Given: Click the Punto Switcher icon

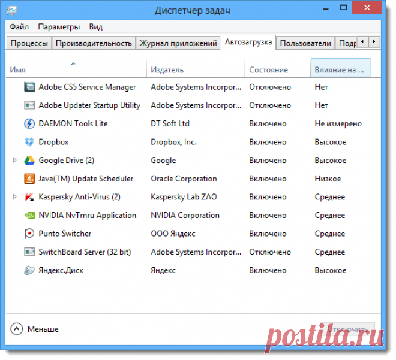Looking at the screenshot, I should [29, 234].
